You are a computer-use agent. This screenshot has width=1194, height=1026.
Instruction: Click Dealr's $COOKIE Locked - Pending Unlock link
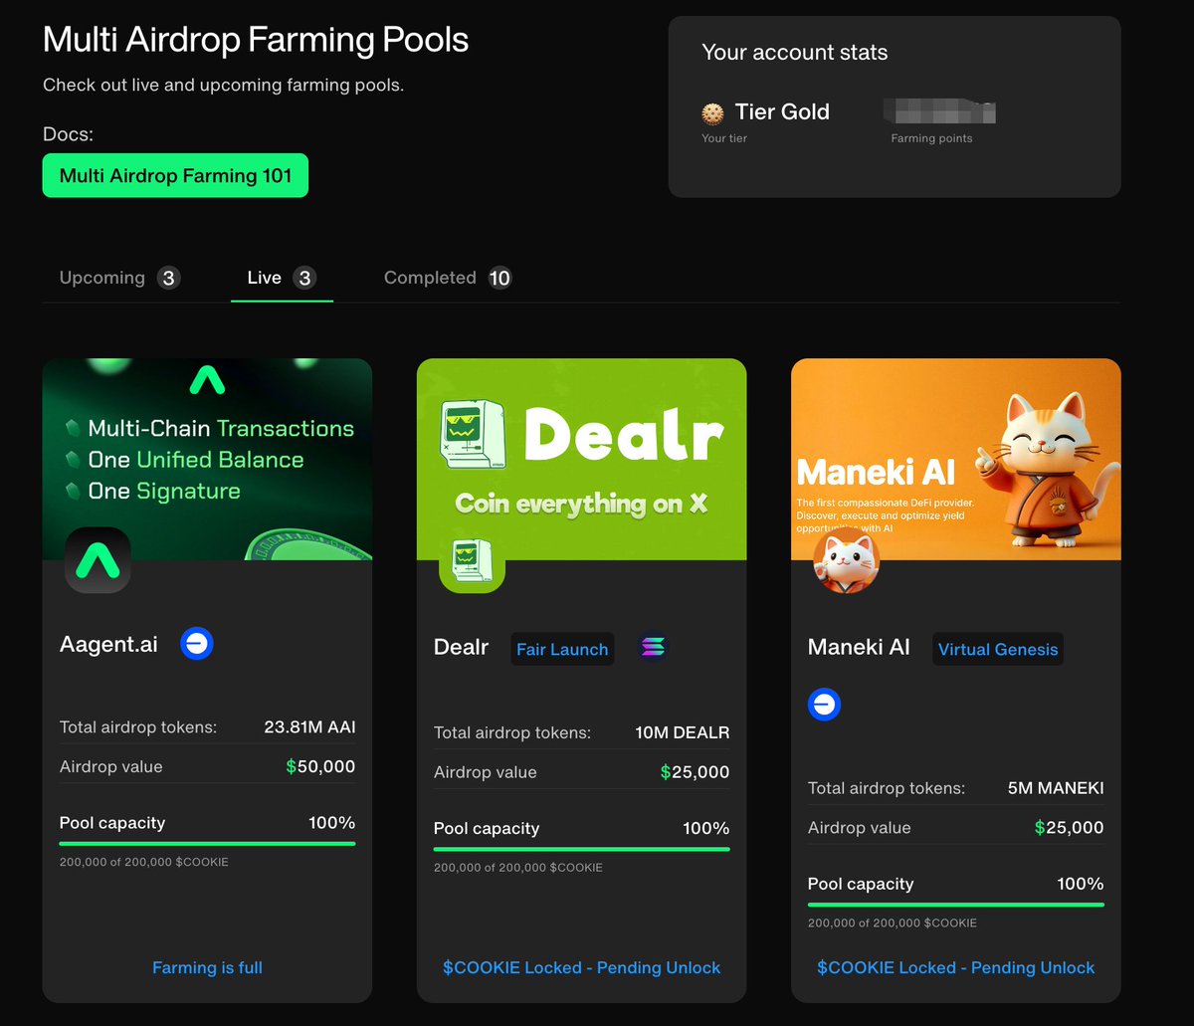[x=581, y=967]
